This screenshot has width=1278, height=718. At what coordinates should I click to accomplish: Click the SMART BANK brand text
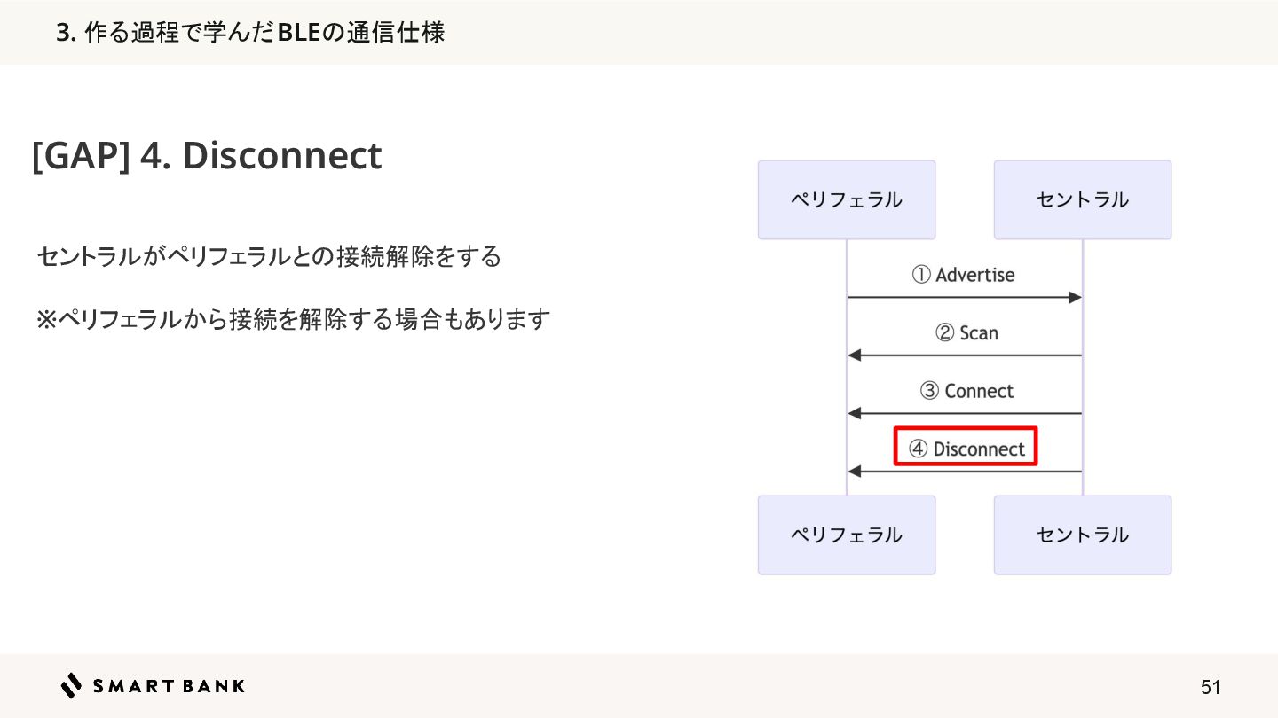(x=169, y=686)
